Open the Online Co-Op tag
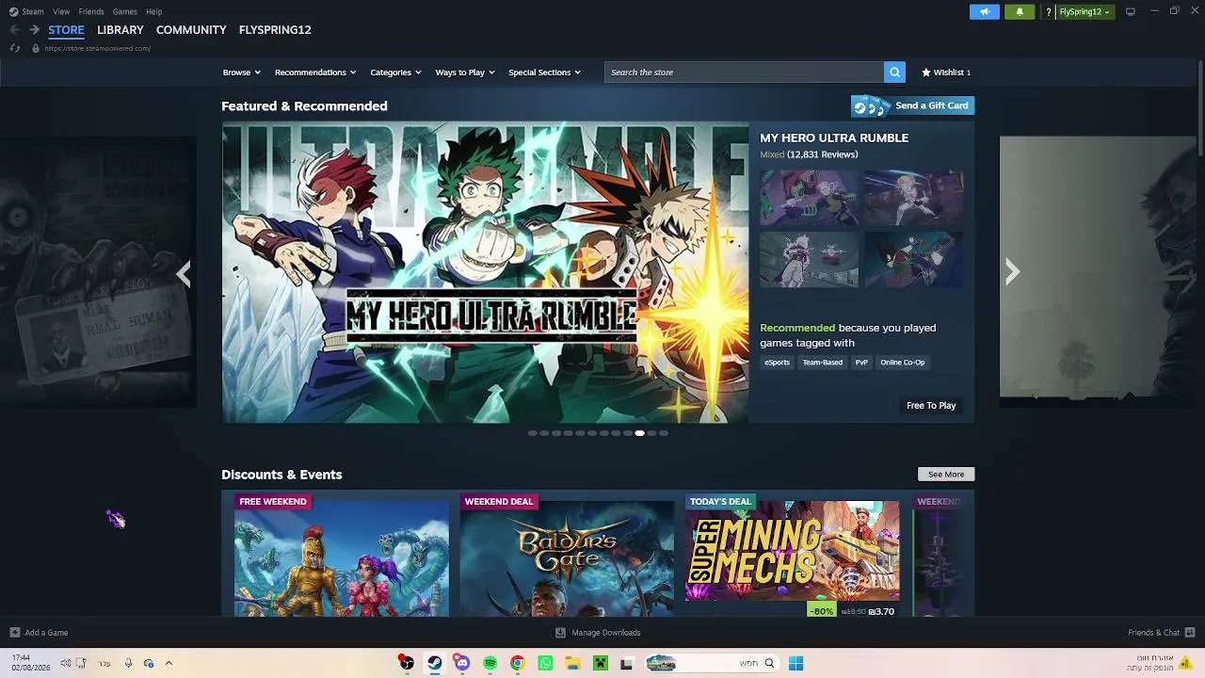Image resolution: width=1205 pixels, height=678 pixels. coord(902,363)
